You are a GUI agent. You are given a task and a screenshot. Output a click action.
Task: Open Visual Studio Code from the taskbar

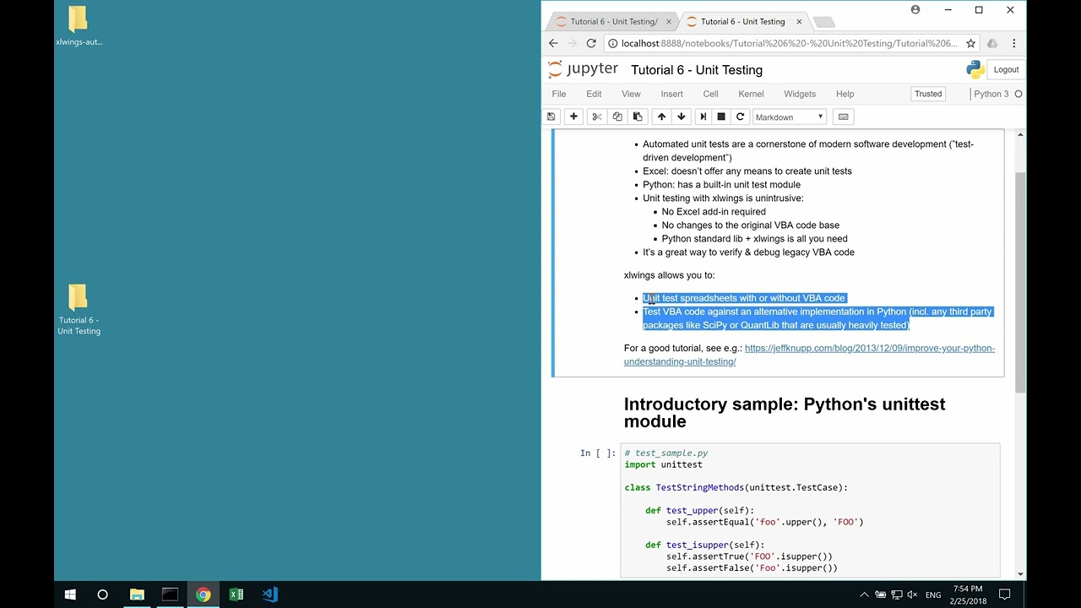[269, 594]
